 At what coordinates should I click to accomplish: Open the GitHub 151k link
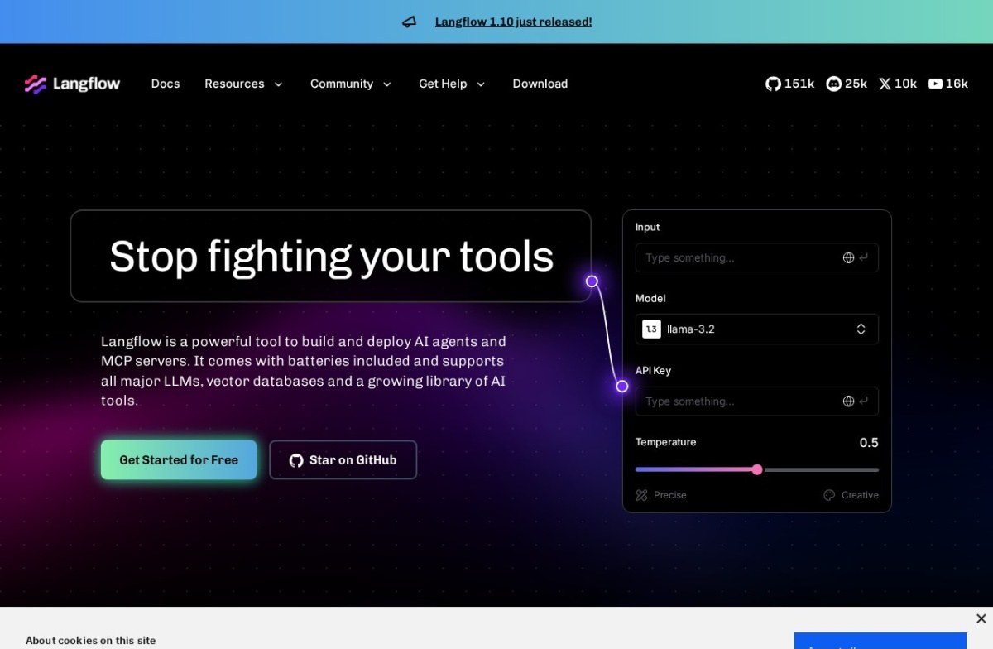pyautogui.click(x=790, y=84)
